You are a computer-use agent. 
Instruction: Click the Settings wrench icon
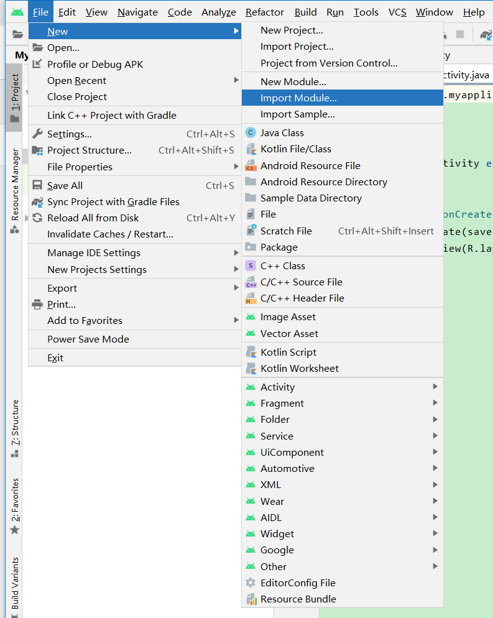point(37,134)
